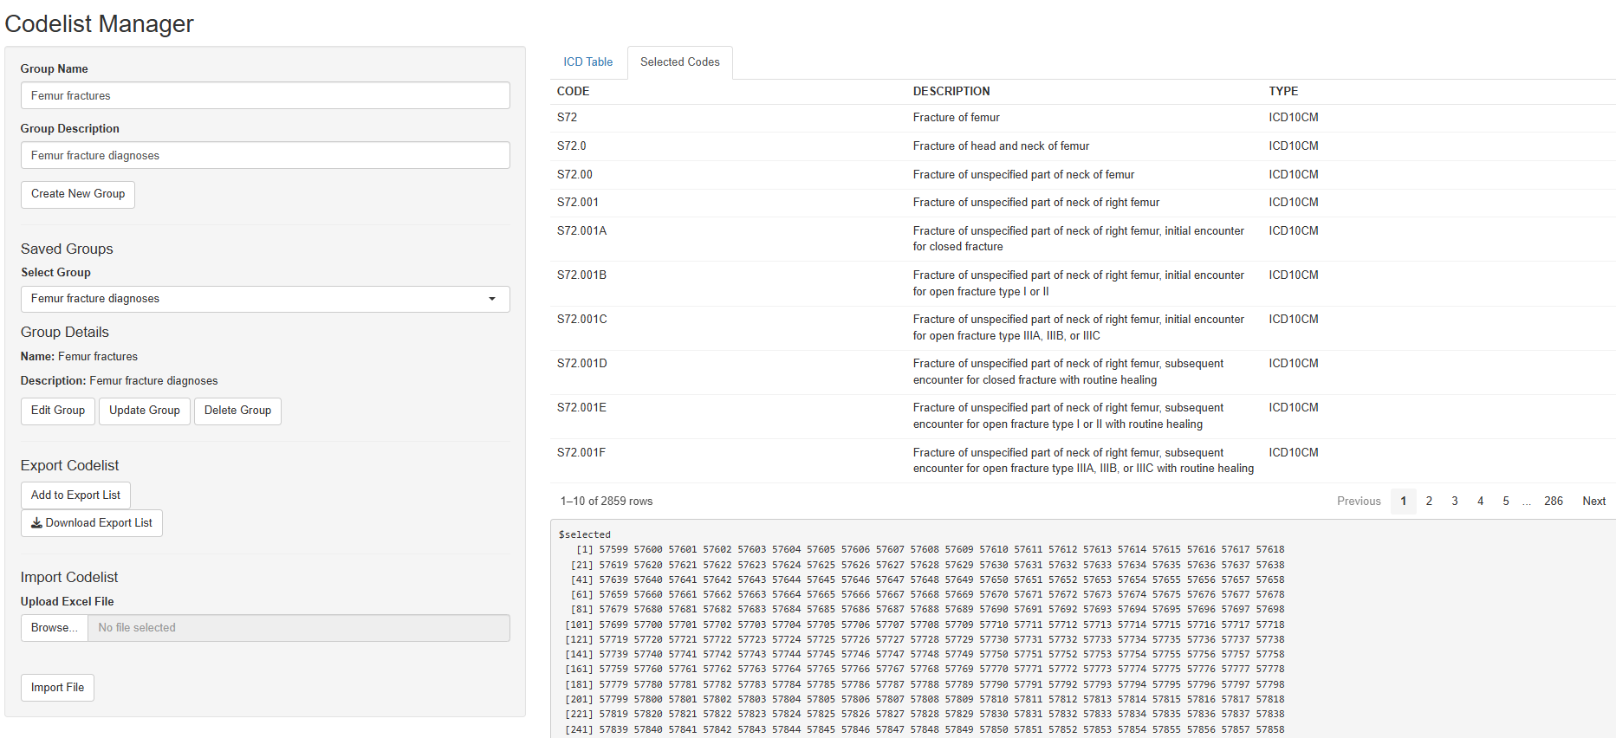Click the download icon on Download Export List
The height and width of the screenshot is (738, 1616).
(36, 523)
